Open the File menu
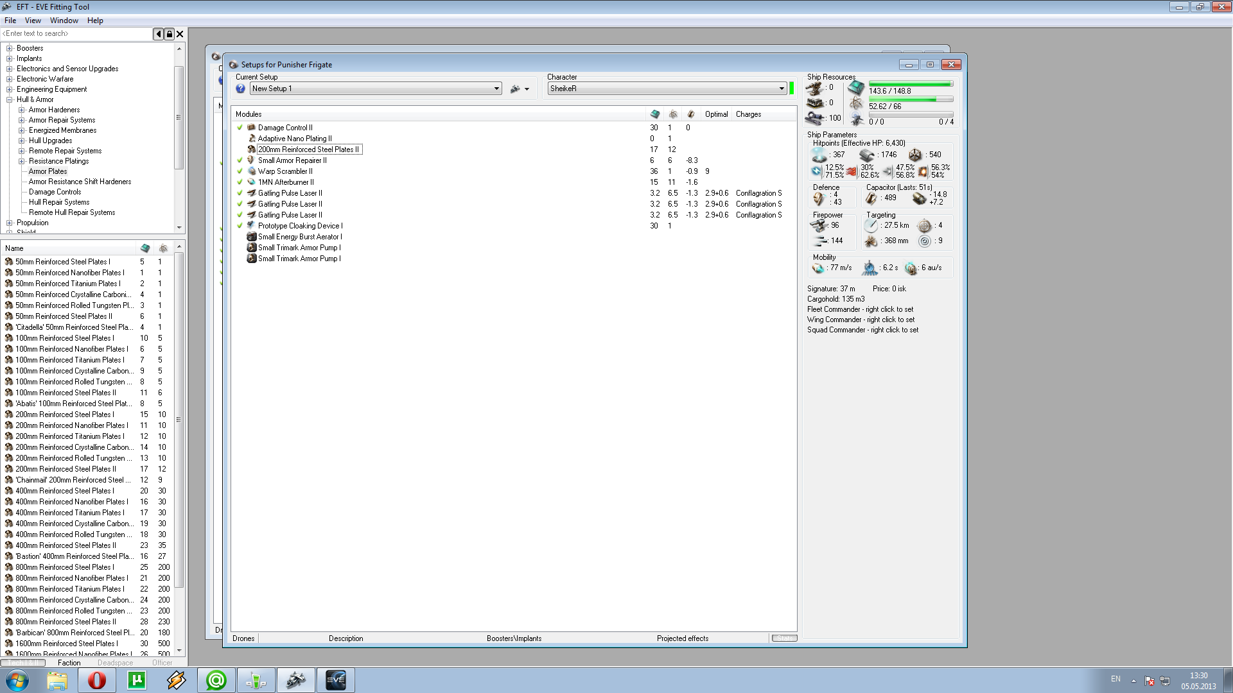1233x693 pixels. click(x=10, y=21)
